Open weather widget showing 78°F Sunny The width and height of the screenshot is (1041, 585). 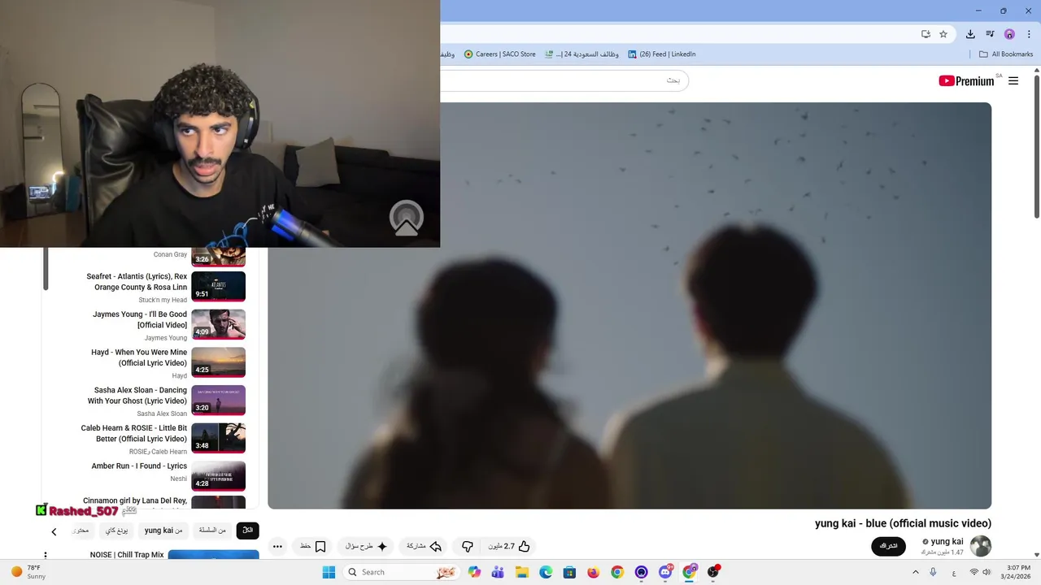point(28,572)
